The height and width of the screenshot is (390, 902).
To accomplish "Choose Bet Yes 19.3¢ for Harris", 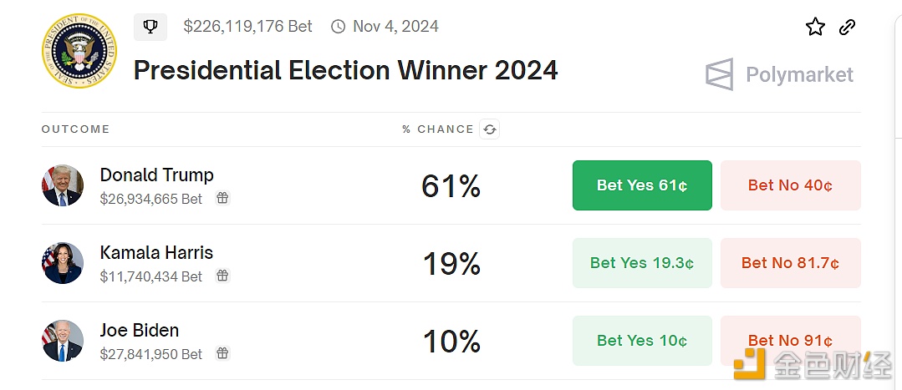I will [642, 263].
